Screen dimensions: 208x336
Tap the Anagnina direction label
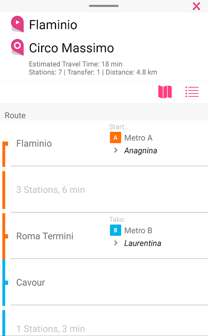(140, 151)
